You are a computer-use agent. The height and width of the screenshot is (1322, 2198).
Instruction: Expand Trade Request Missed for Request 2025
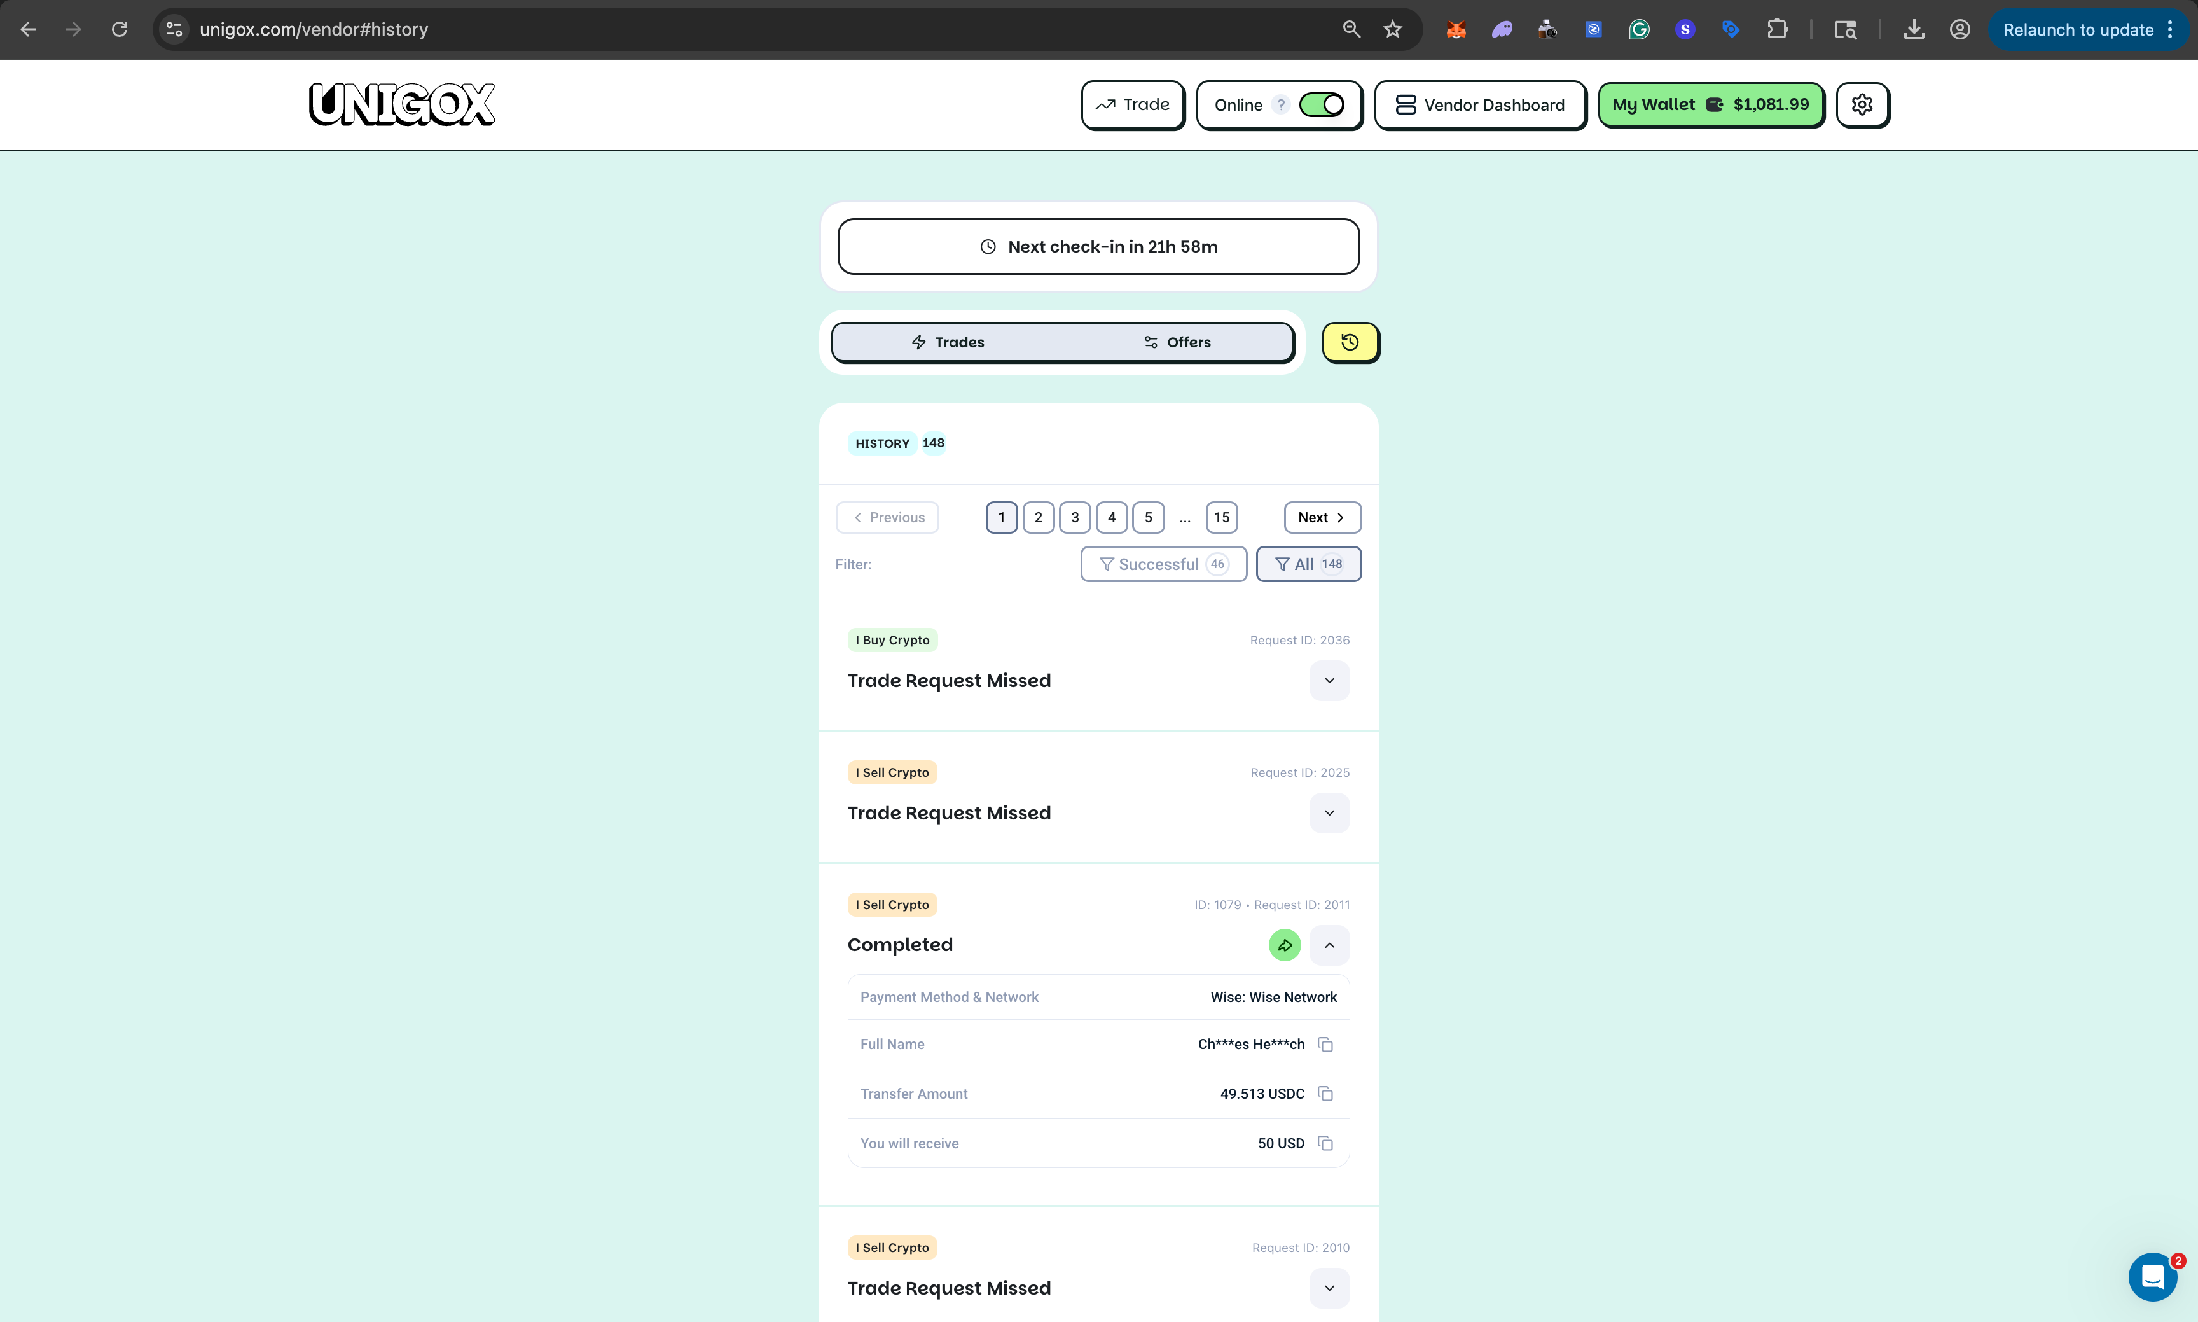tap(1329, 812)
